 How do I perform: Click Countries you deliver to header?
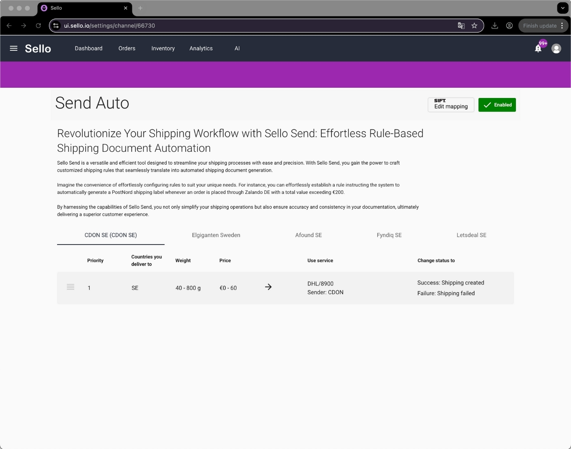pyautogui.click(x=146, y=260)
